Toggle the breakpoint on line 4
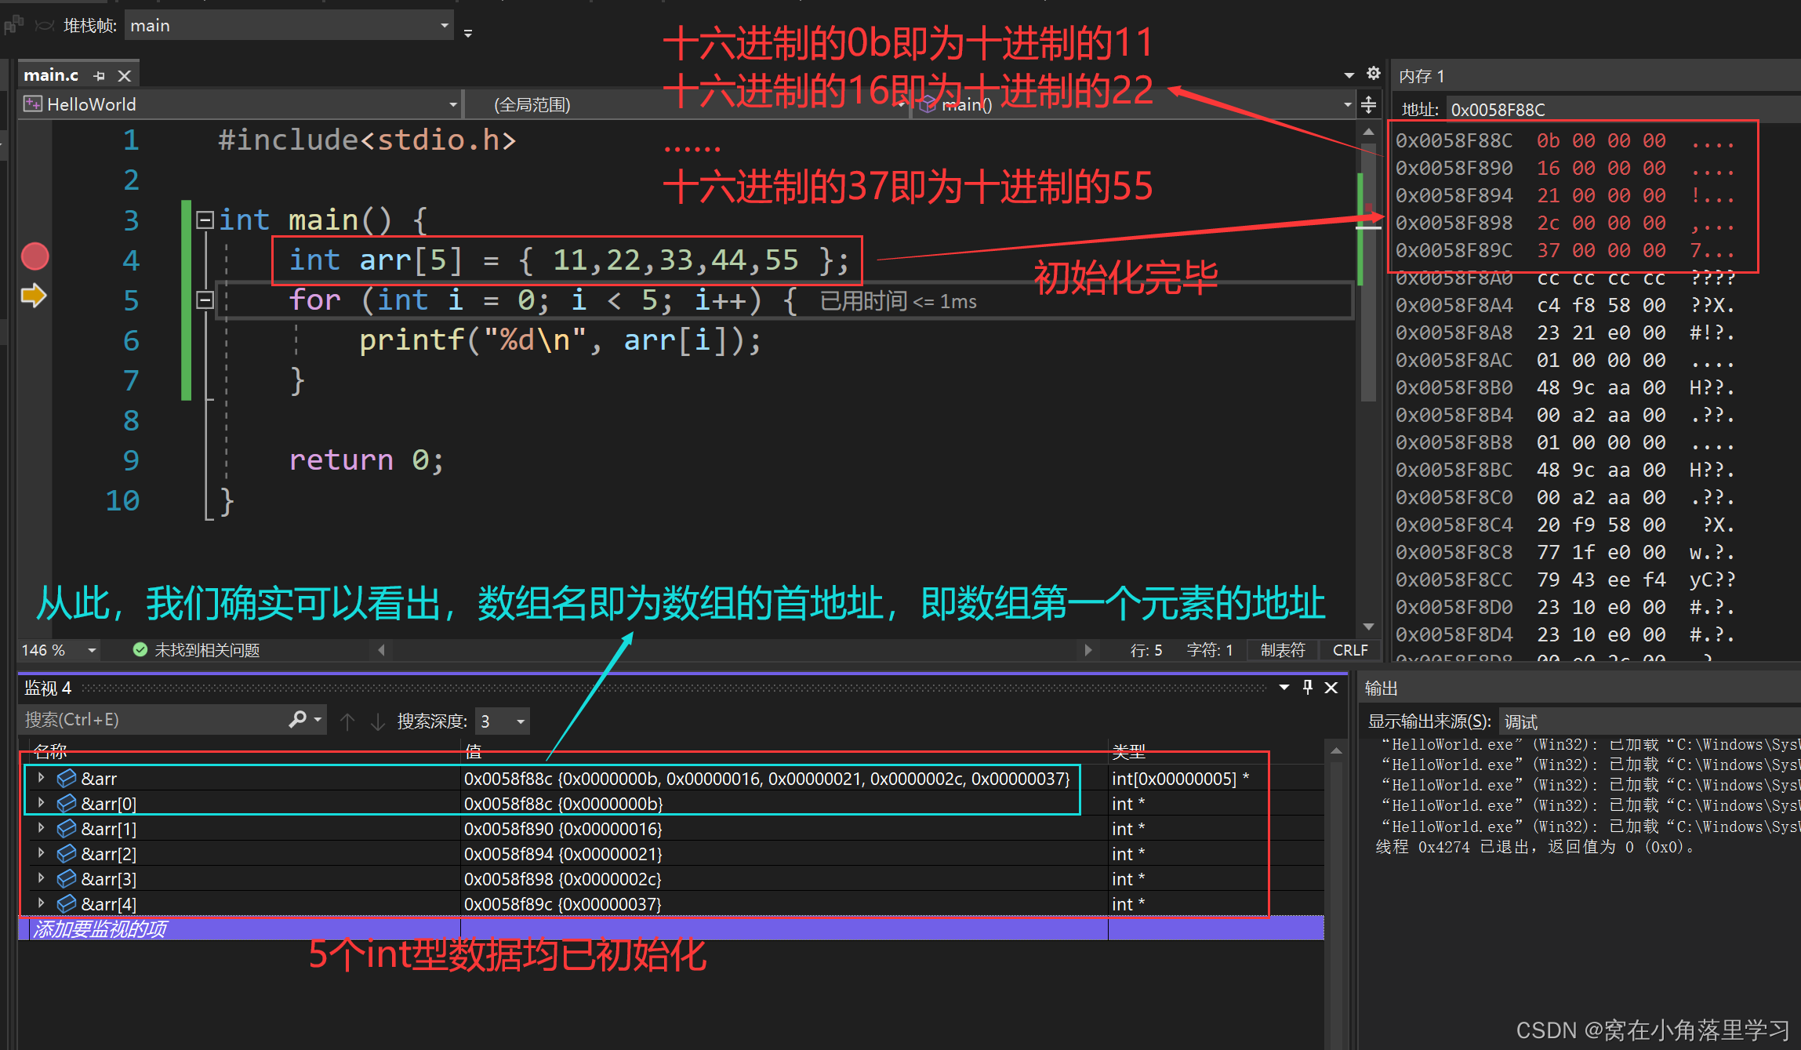Viewport: 1801px width, 1050px height. pyautogui.click(x=34, y=257)
